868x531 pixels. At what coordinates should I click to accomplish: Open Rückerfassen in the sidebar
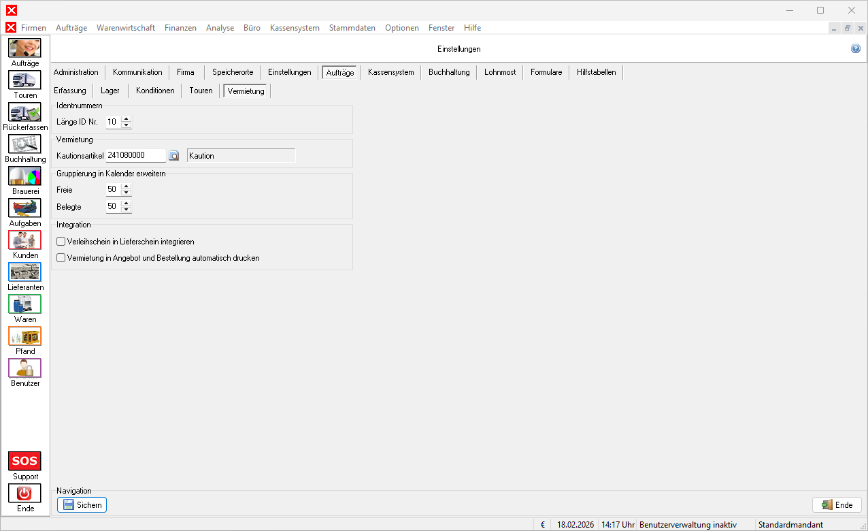click(x=24, y=112)
